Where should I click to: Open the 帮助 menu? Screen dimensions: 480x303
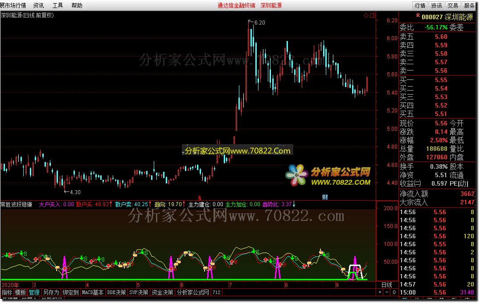(77, 5)
